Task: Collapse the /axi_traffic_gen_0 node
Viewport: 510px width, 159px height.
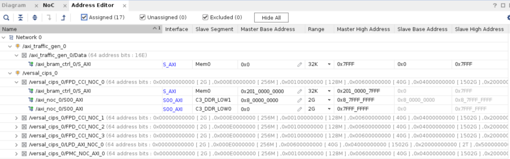Action: (10, 46)
